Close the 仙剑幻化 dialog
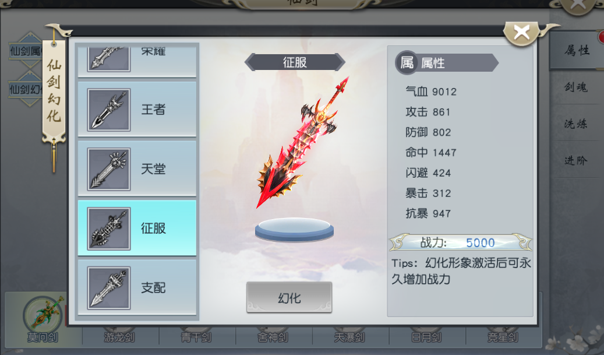The image size is (604, 355). pos(521,33)
